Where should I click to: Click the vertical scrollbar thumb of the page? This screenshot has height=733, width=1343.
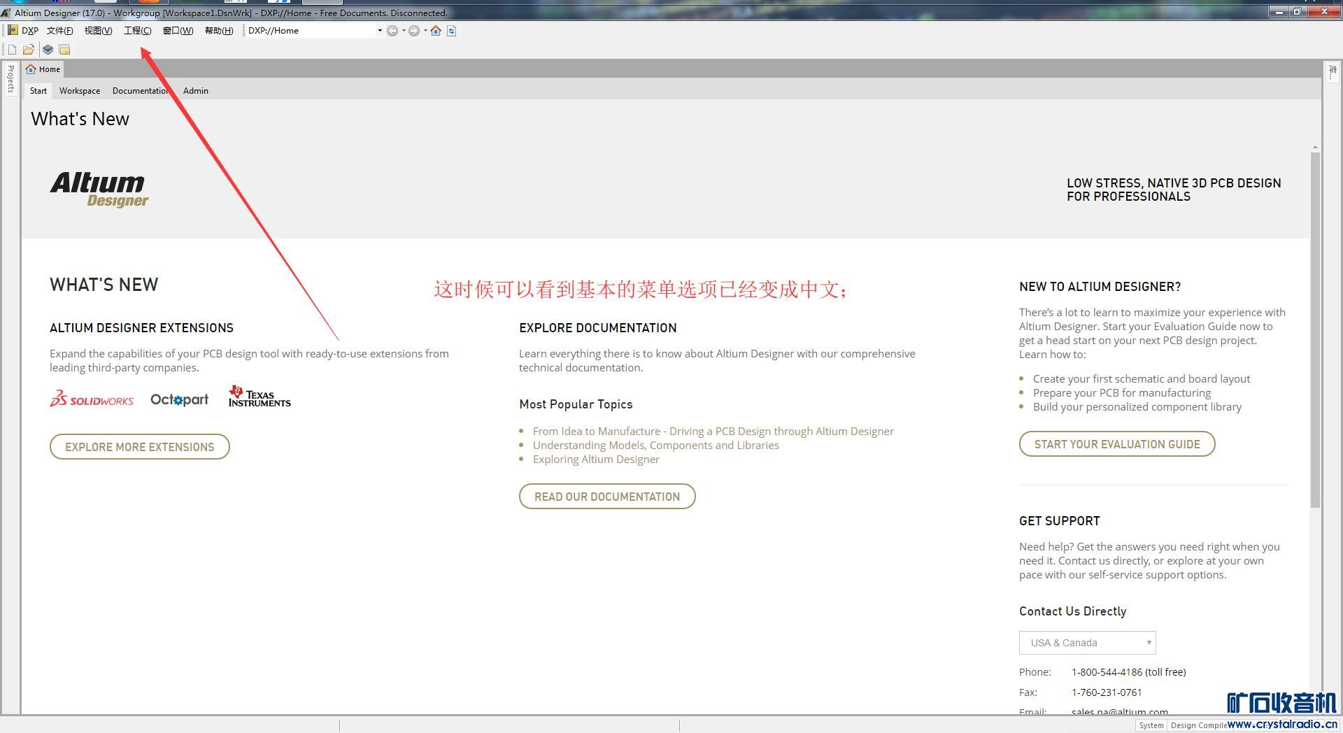[1315, 329]
